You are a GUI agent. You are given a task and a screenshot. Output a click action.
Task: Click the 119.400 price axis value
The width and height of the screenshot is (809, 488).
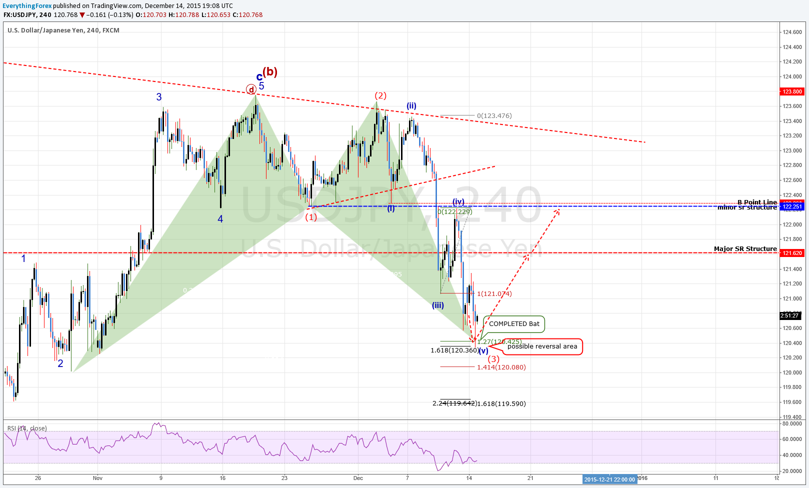[x=792, y=417]
